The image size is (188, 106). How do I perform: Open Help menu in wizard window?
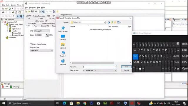click(x=43, y=8)
